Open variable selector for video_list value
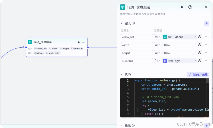The height and width of the screenshot is (128, 213). coord(200,37)
